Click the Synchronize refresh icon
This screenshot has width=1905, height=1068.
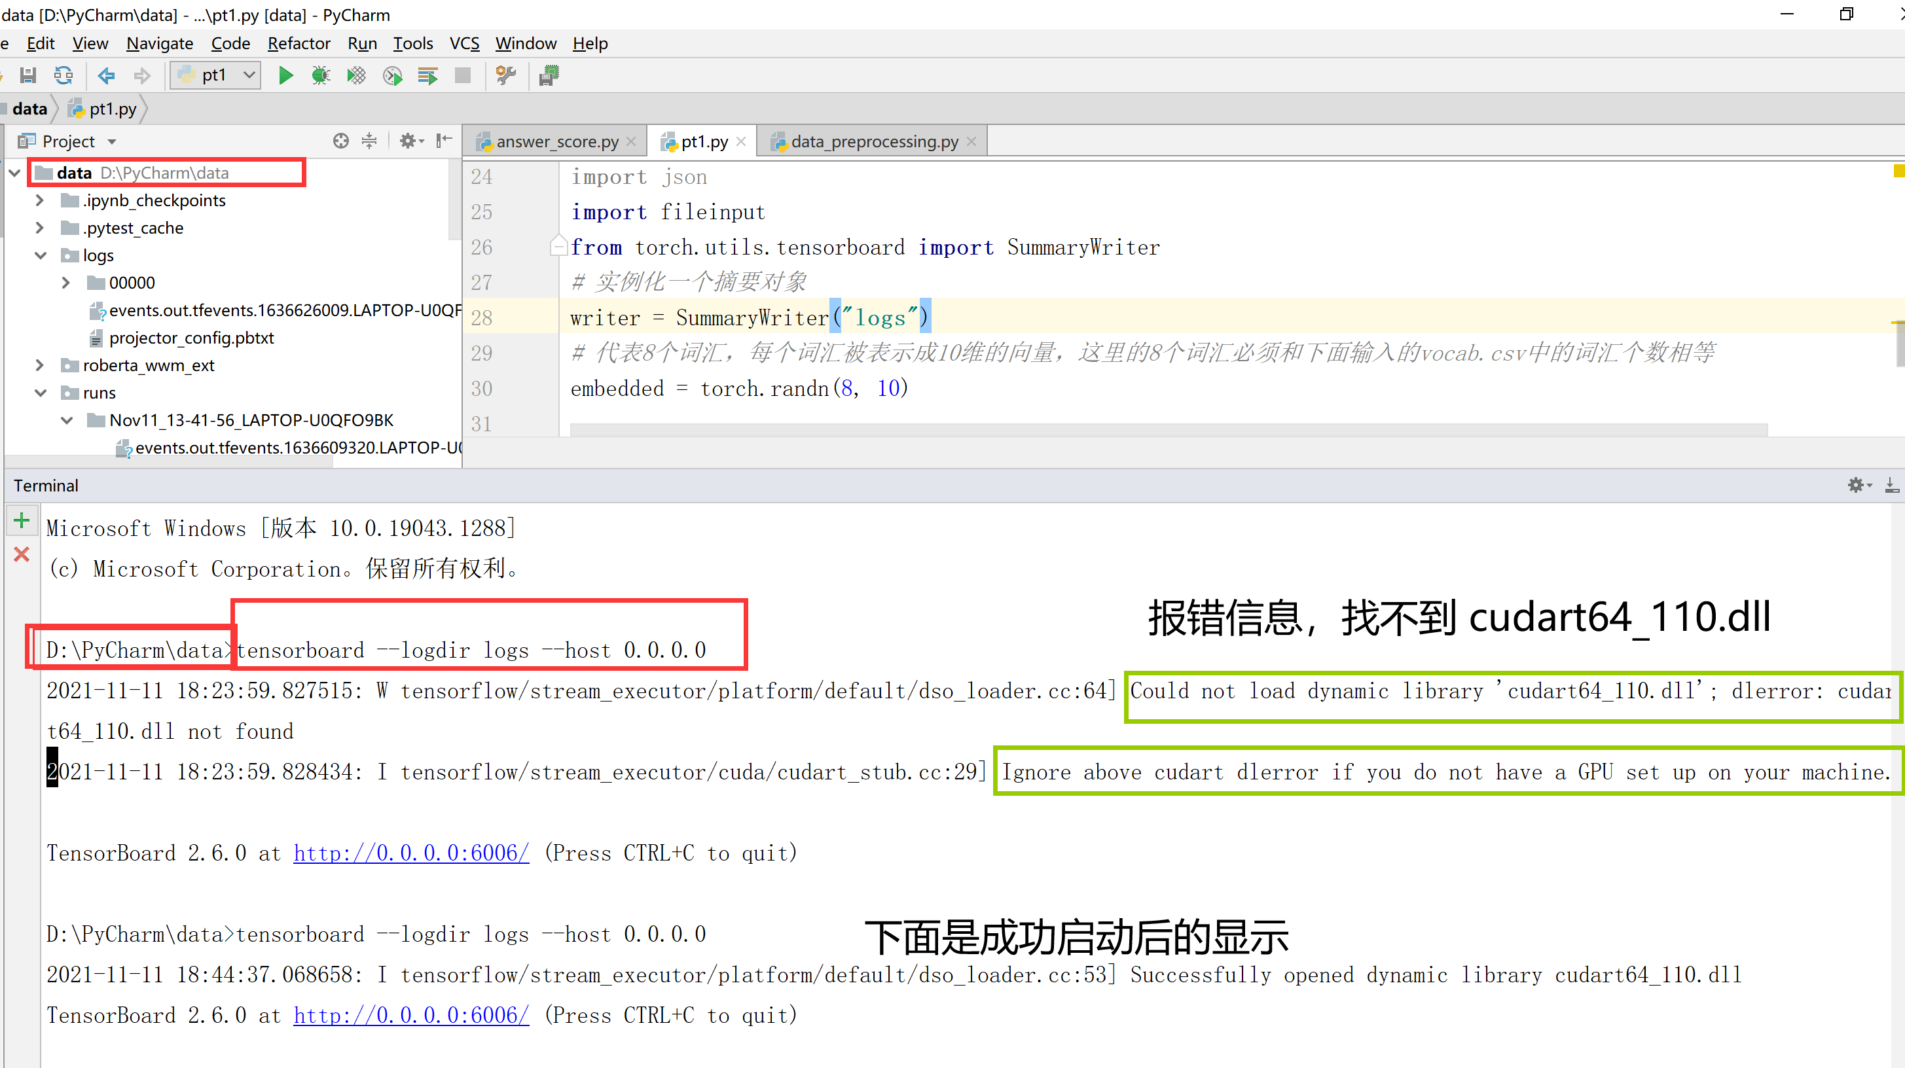click(63, 75)
